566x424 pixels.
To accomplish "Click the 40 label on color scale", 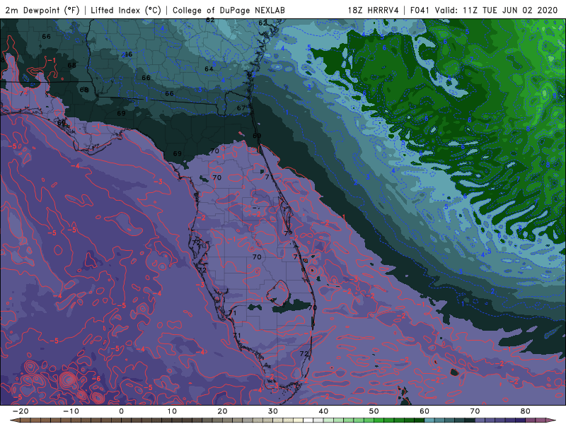I will tap(323, 411).
